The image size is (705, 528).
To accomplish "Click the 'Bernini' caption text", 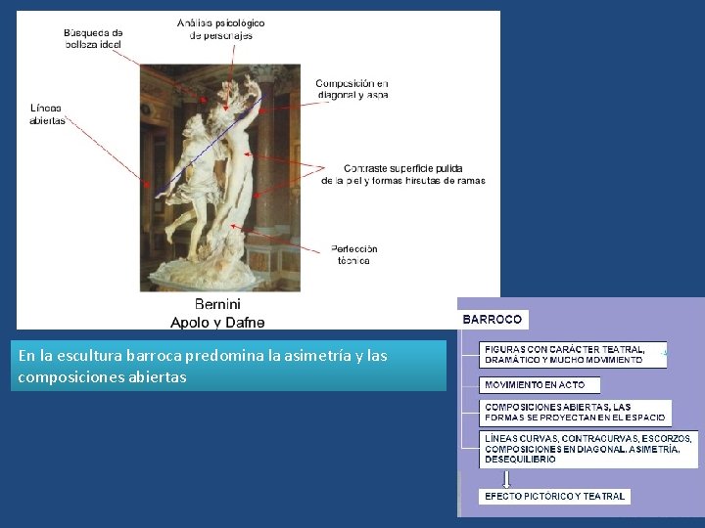I will 217,304.
